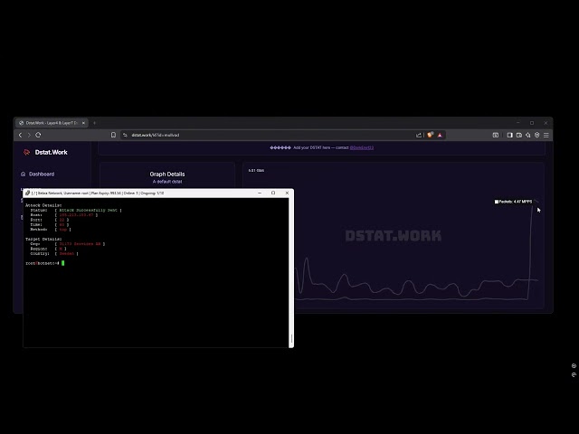Reload the Dstat.Work page

pos(38,135)
